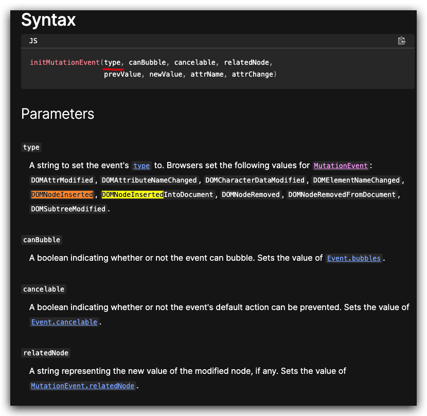Click initMutationEvent in the code

65,62
